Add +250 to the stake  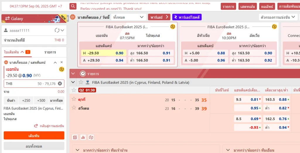pyautogui.click(x=26, y=101)
